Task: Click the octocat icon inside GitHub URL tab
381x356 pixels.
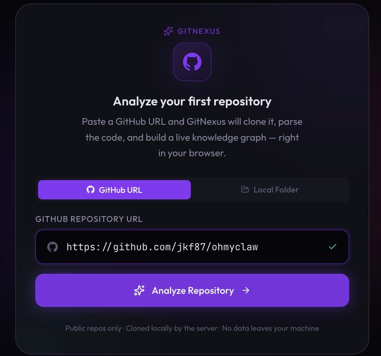Action: 91,189
